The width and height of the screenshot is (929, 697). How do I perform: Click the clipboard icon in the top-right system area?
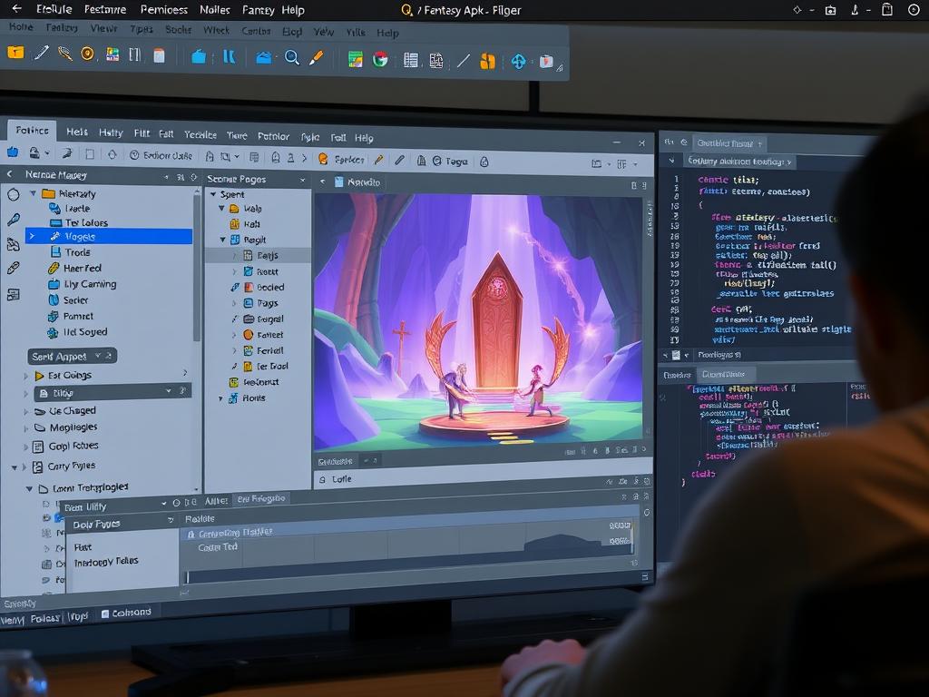tap(887, 9)
